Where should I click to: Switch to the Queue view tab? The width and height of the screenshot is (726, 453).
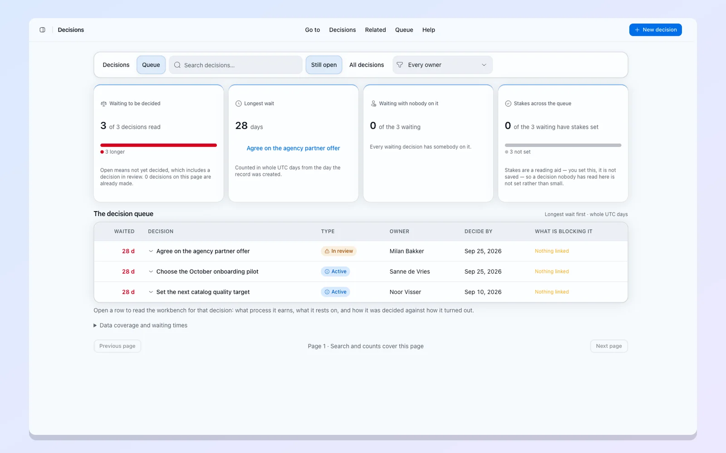click(151, 65)
